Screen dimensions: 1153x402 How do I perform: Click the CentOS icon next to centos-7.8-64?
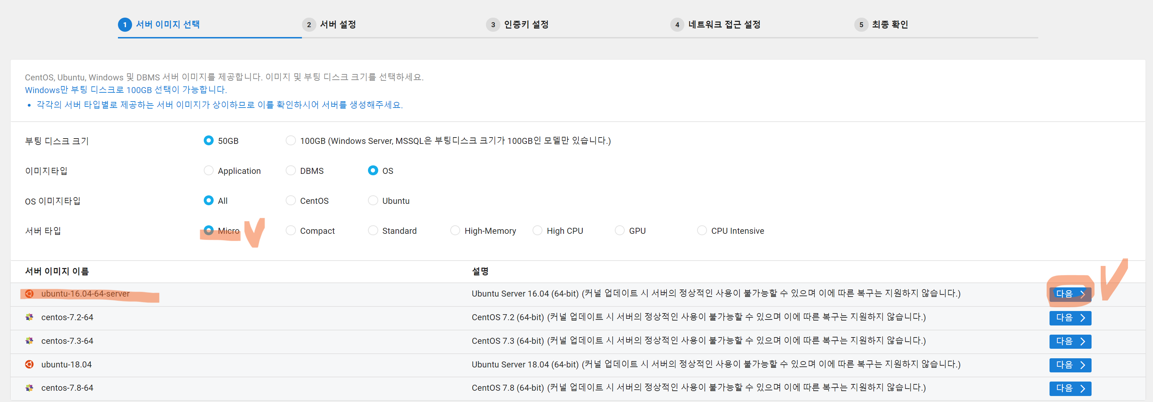[29, 388]
